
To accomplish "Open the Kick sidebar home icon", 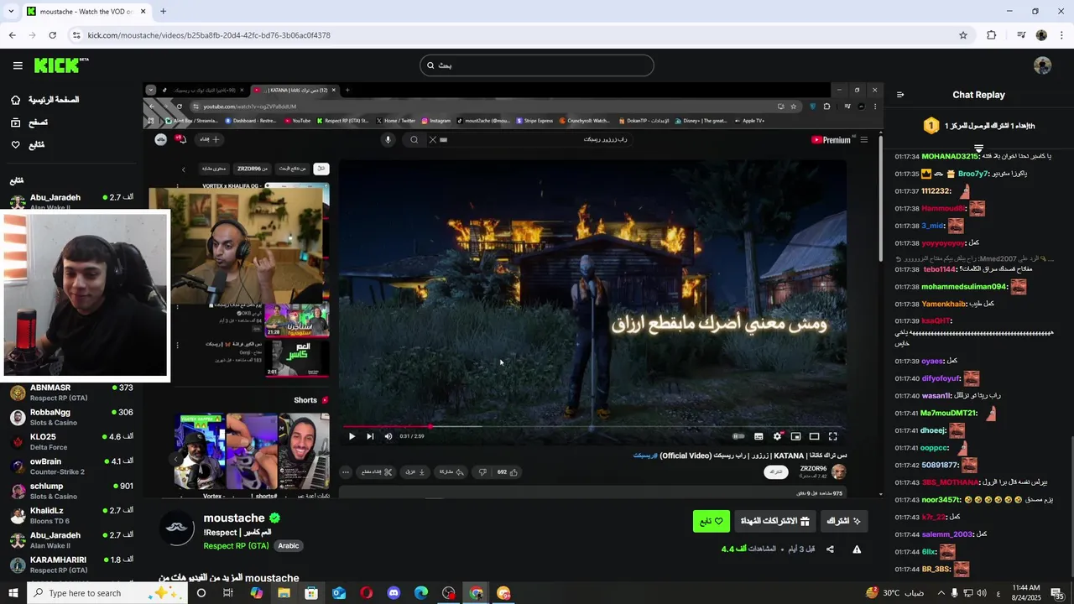I will click(15, 100).
